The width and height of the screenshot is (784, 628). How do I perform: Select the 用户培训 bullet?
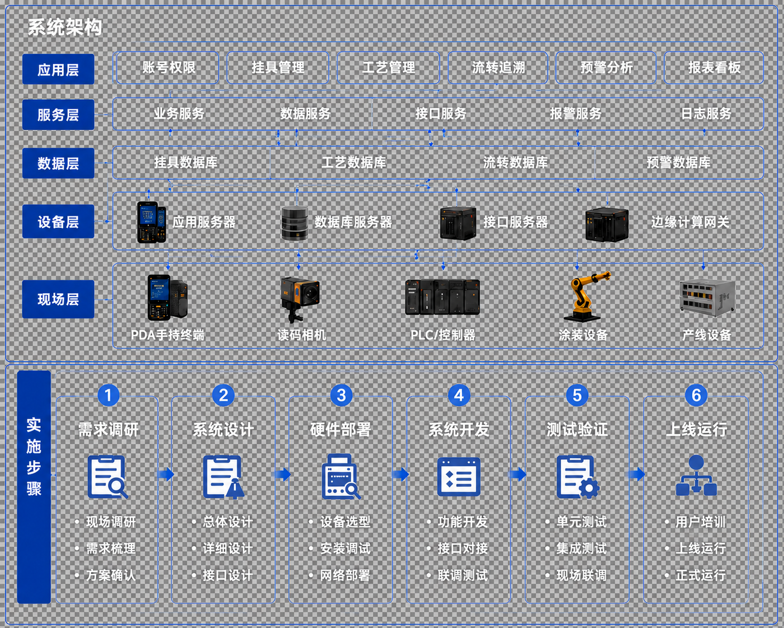click(701, 522)
